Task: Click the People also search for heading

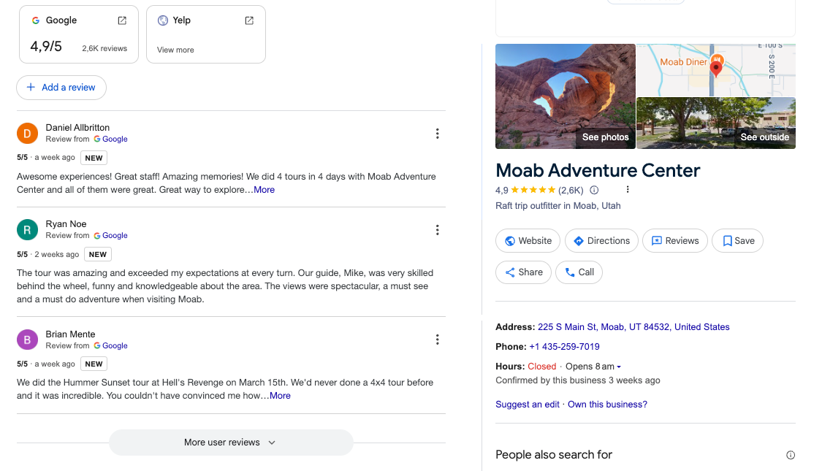Action: pos(554,455)
